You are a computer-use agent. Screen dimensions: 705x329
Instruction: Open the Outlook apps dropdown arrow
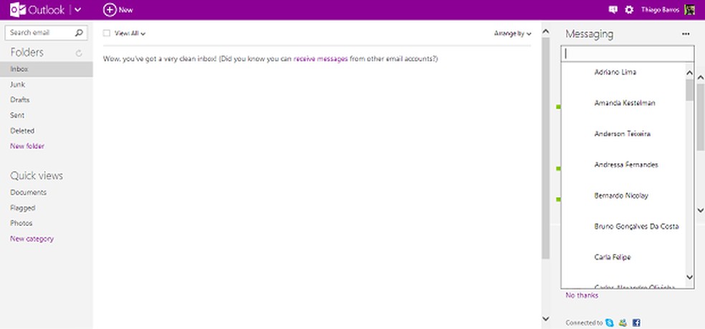[78, 10]
